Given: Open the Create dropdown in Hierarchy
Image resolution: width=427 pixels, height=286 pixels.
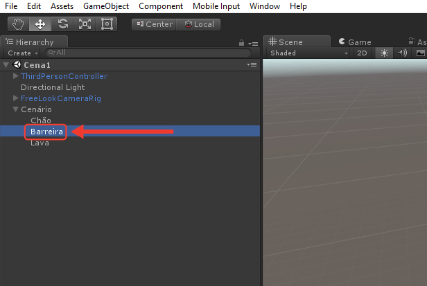Looking at the screenshot, I should (22, 53).
